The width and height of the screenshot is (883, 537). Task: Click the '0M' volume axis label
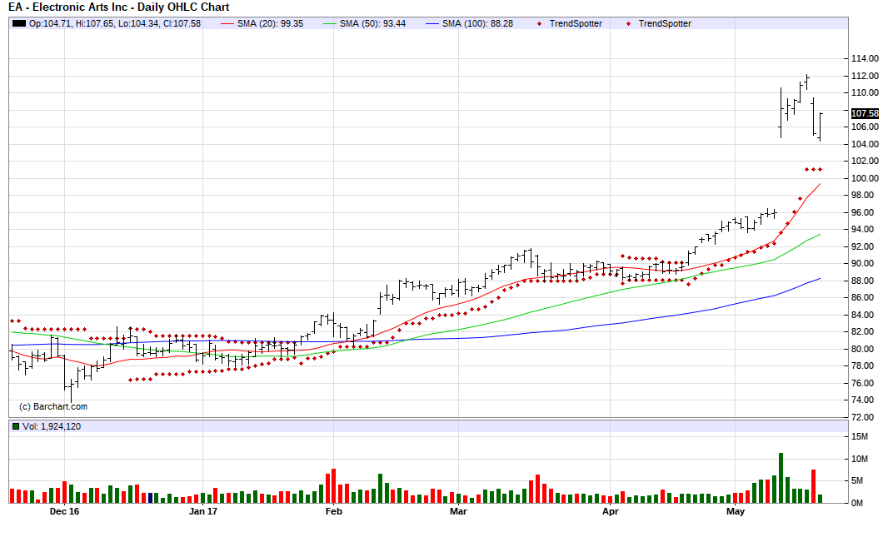(857, 503)
